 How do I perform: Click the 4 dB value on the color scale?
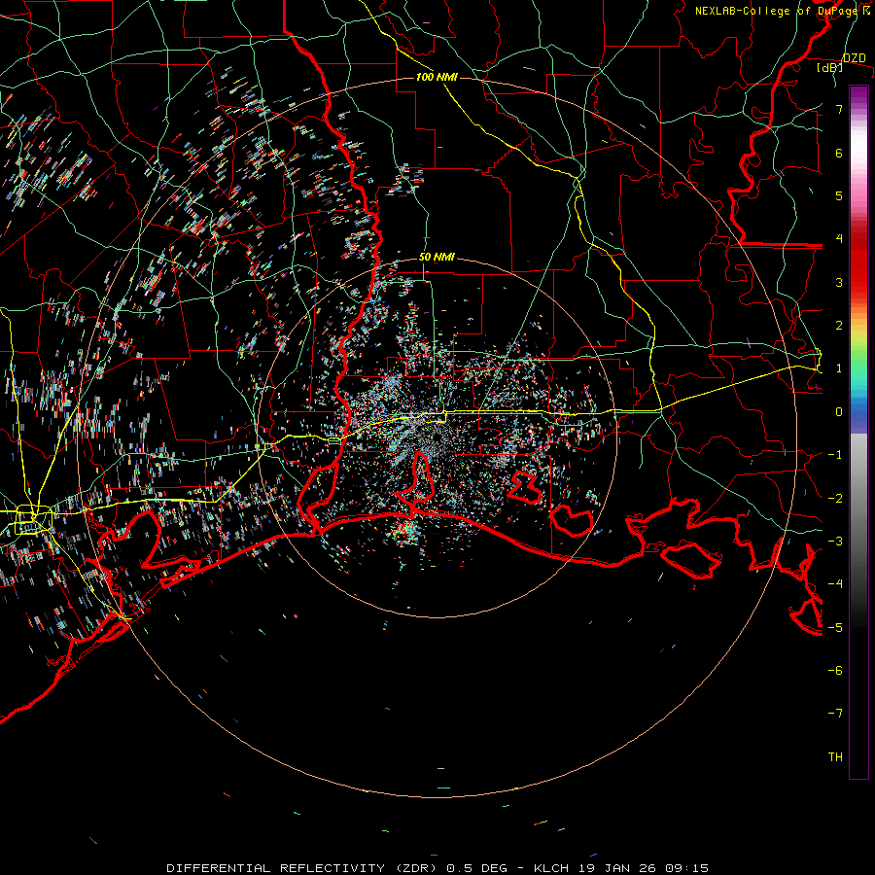point(839,239)
